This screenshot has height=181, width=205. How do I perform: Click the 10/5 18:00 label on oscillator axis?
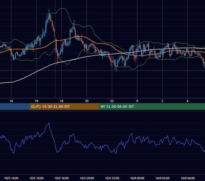pos(61,178)
